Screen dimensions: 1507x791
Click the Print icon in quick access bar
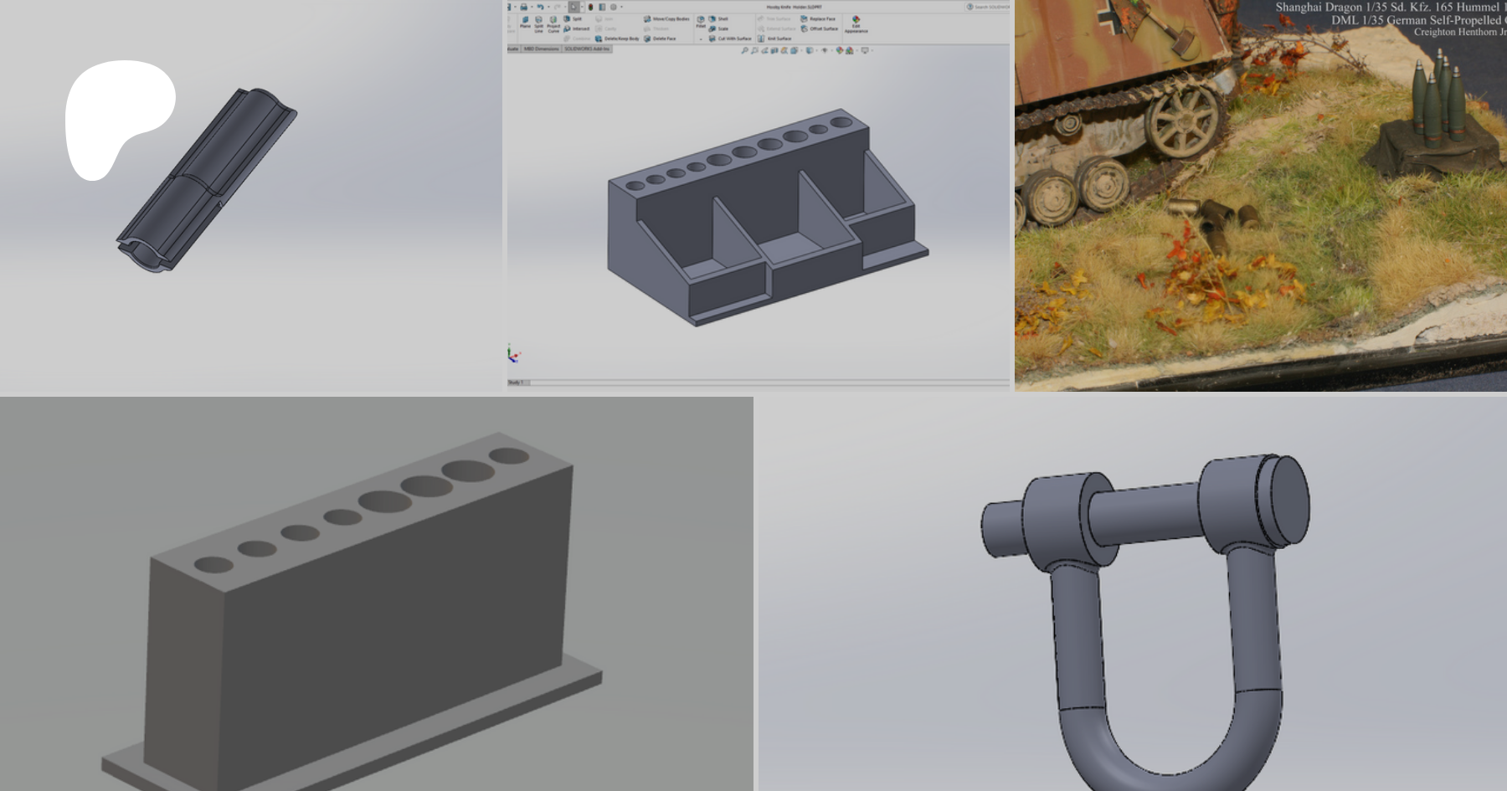[523, 7]
